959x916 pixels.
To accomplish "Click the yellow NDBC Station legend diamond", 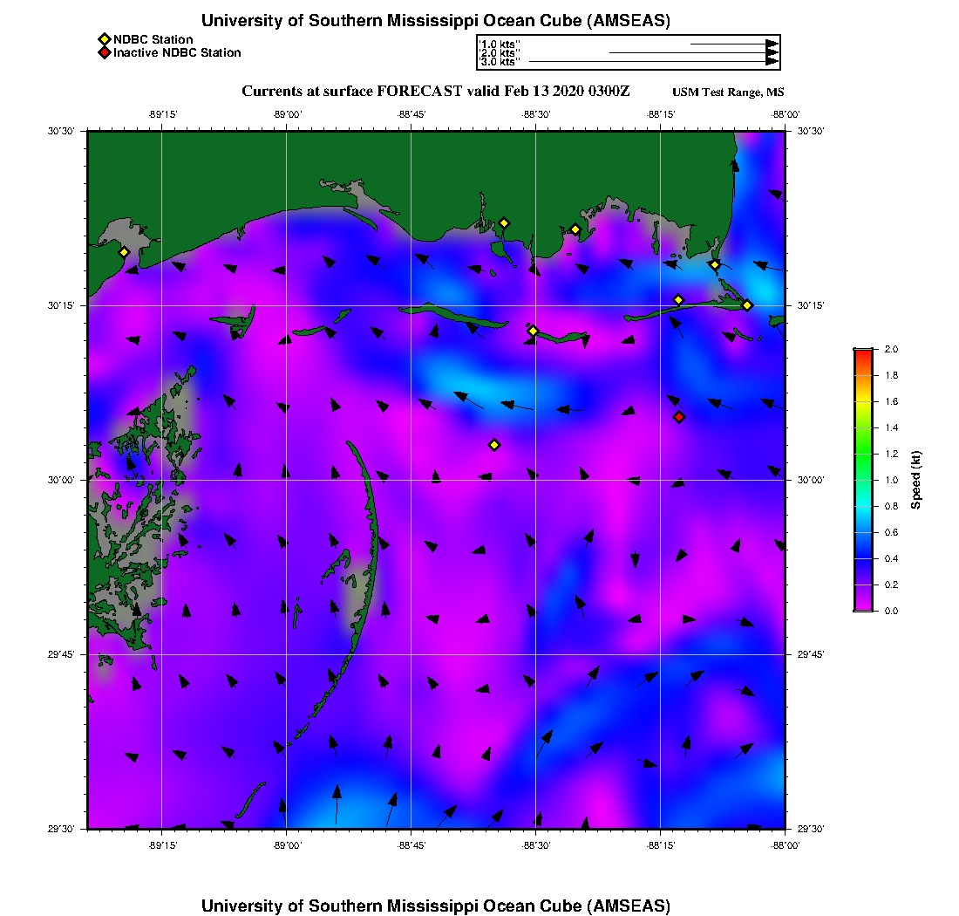I will pyautogui.click(x=104, y=39).
